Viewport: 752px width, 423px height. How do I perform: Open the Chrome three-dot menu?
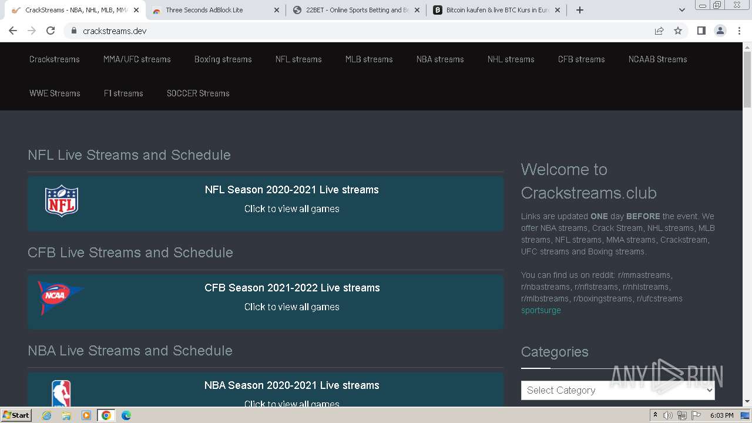coord(740,31)
